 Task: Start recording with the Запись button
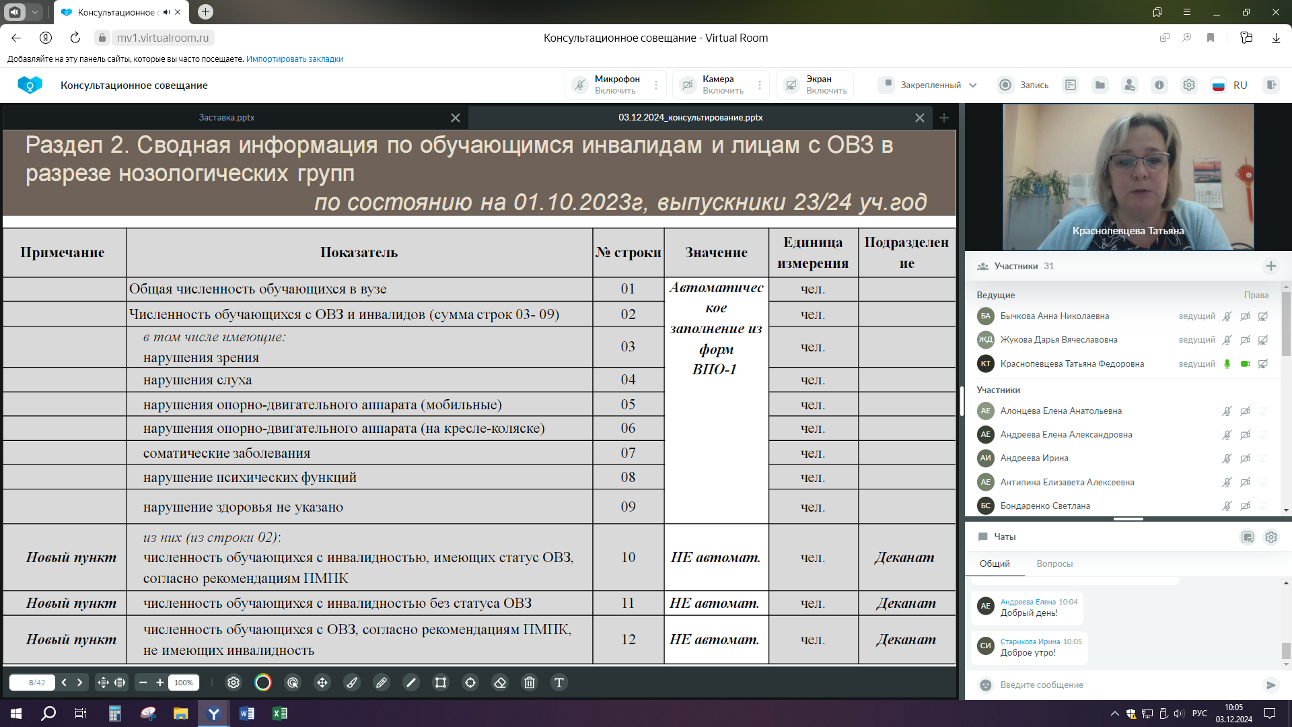pos(1024,85)
